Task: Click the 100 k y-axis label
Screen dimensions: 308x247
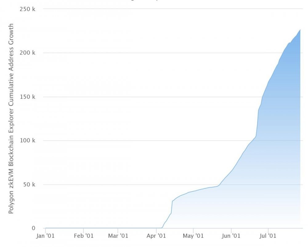Action: point(27,141)
